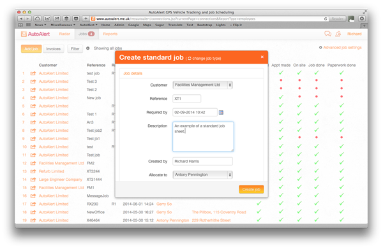Click the Created by field with Richard Harris
The width and height of the screenshot is (383, 249).
[x=202, y=161]
